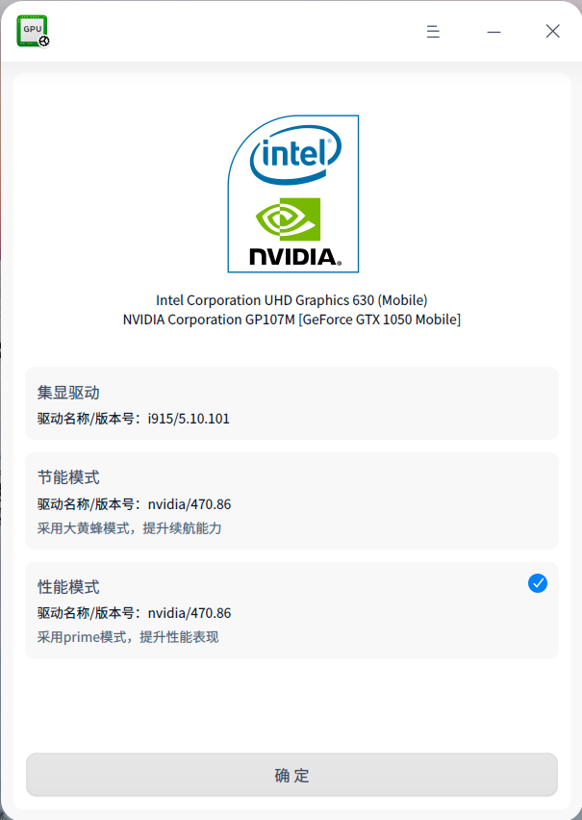Image resolution: width=582 pixels, height=820 pixels.
Task: Select 性能模式 performance mode
Action: tap(291, 610)
